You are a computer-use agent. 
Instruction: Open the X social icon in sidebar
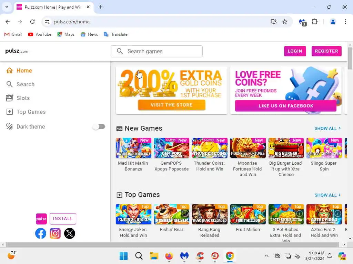pos(70,233)
